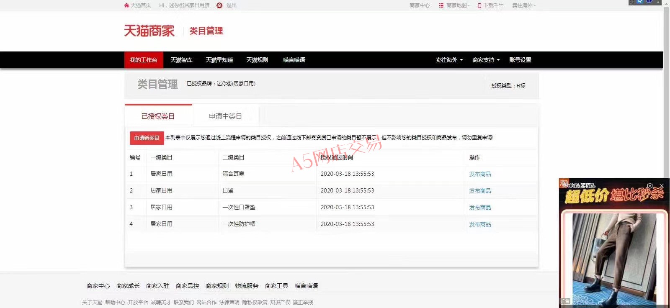Click the red 申请新类目 button
This screenshot has width=670, height=308.
point(147,138)
